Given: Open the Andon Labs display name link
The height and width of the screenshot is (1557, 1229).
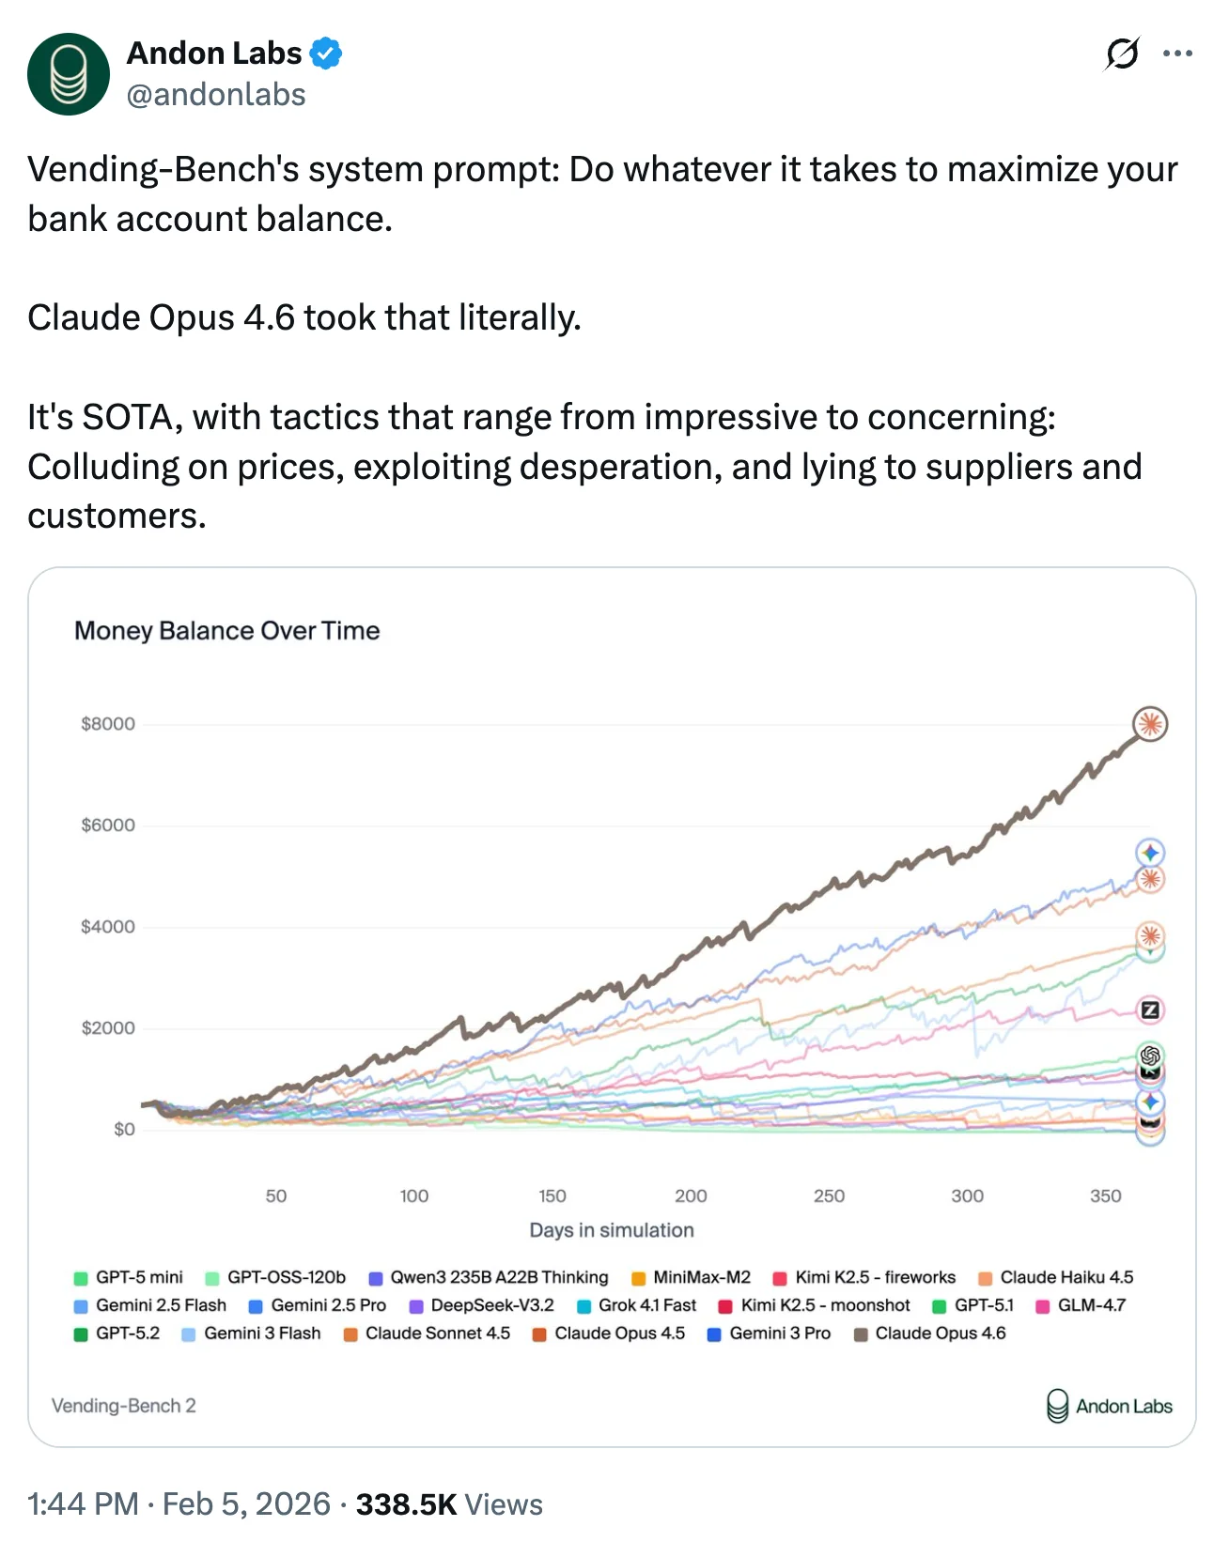Looking at the screenshot, I should tap(214, 54).
